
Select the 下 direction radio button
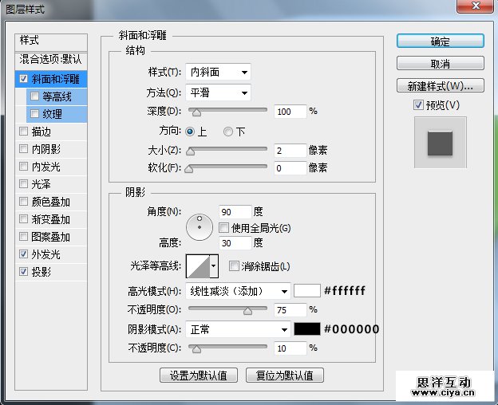[228, 132]
